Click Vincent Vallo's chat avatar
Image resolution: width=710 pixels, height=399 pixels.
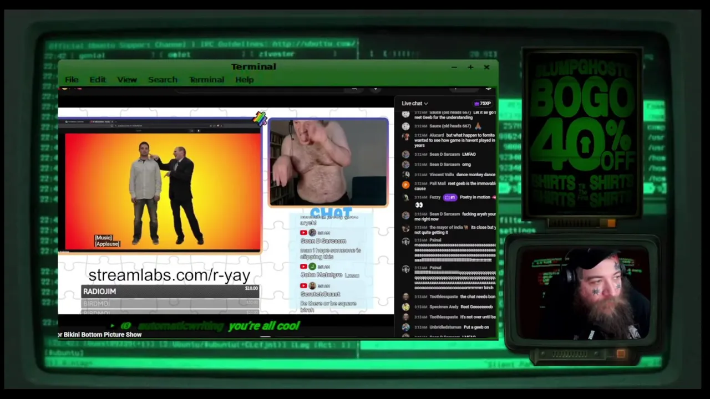coord(405,175)
